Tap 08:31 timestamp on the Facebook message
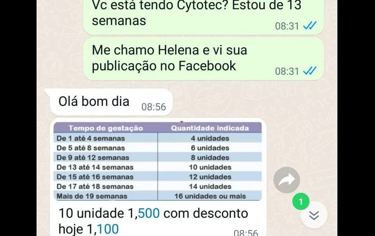The image size is (375, 236). pyautogui.click(x=287, y=71)
